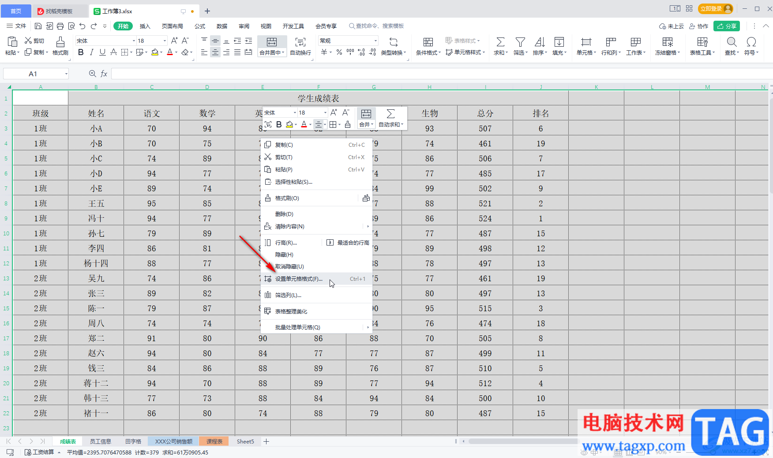Increase decimal places icon
This screenshot has height=458, width=773.
(361, 52)
